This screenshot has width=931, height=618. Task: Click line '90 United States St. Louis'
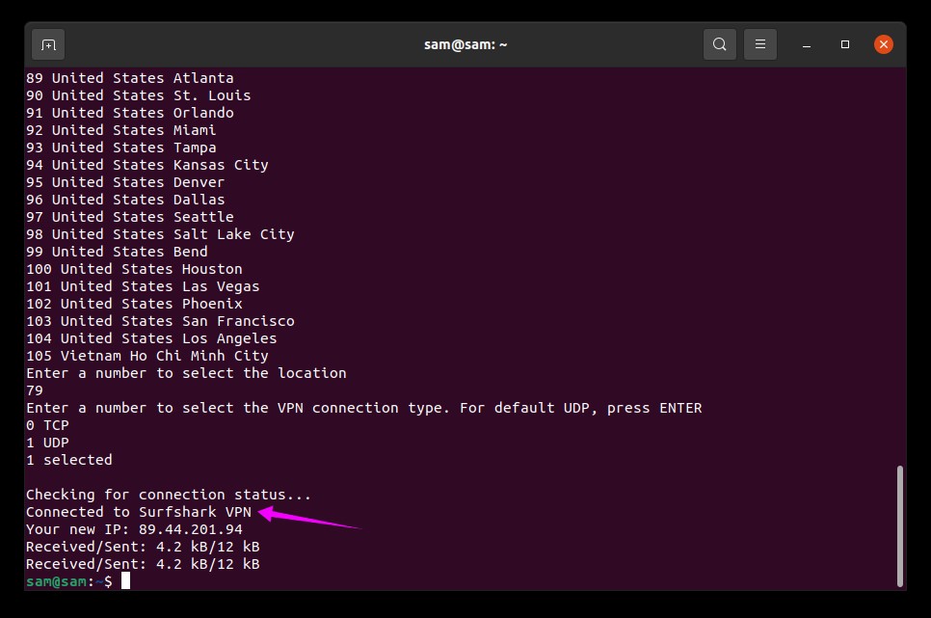[139, 95]
